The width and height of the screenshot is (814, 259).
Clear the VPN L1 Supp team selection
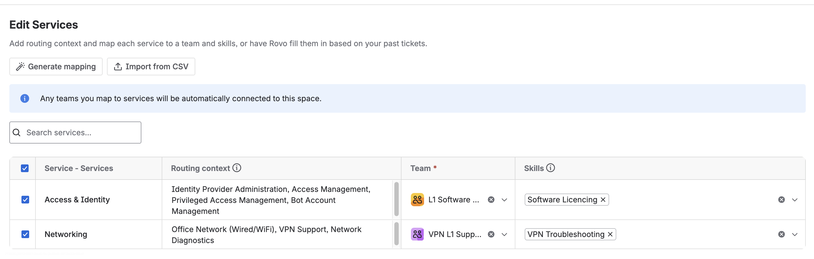click(491, 234)
